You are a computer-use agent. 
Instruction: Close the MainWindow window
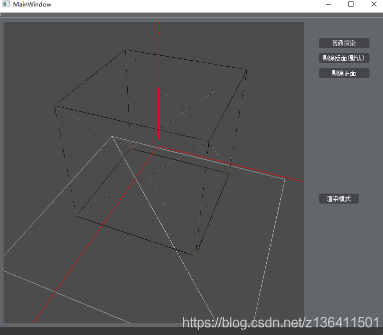(x=373, y=4)
